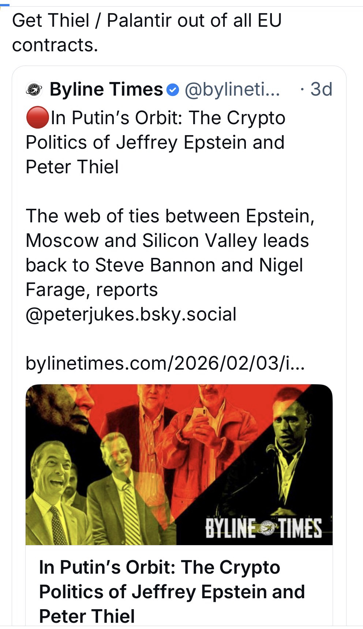
Task: Open the @peterjukes.bsky.social mention
Action: coord(131,314)
